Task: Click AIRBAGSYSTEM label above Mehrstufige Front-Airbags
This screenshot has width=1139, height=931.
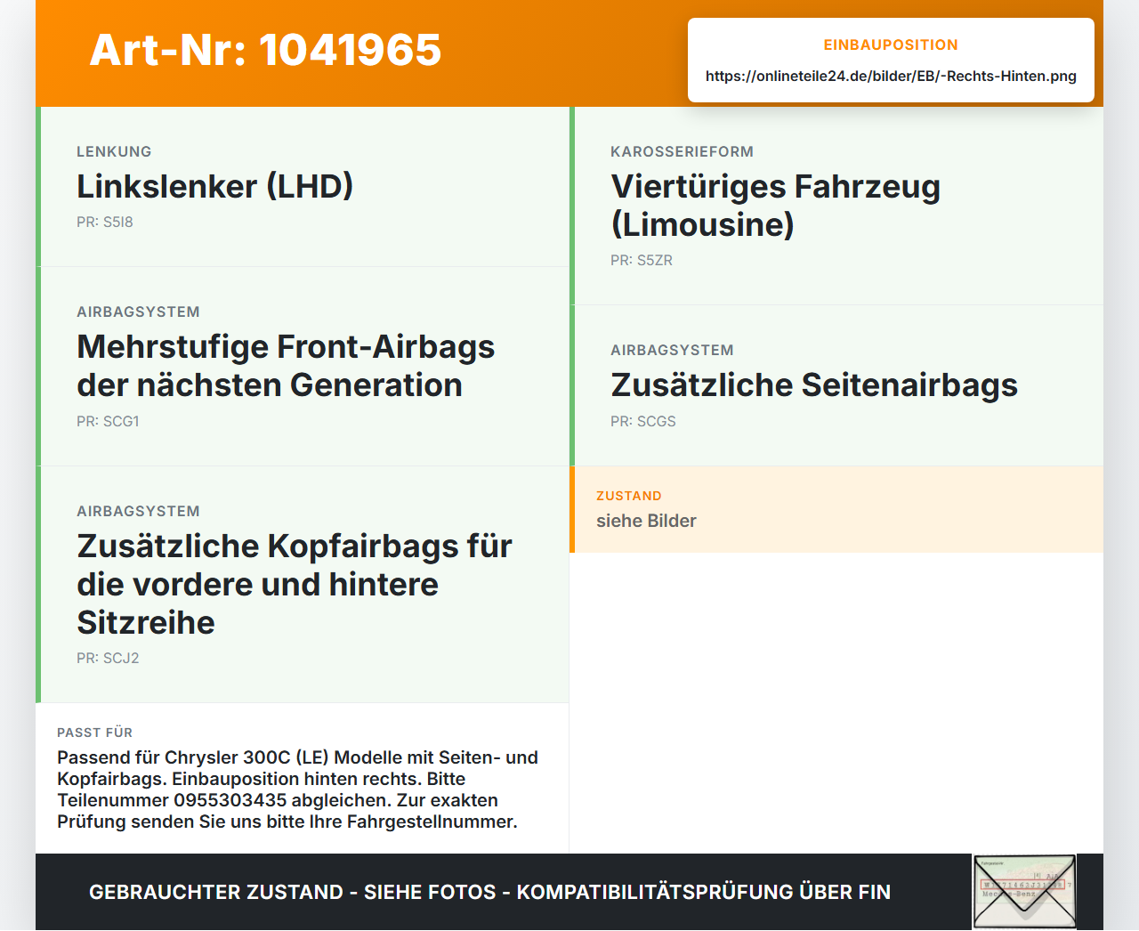Action: point(138,312)
